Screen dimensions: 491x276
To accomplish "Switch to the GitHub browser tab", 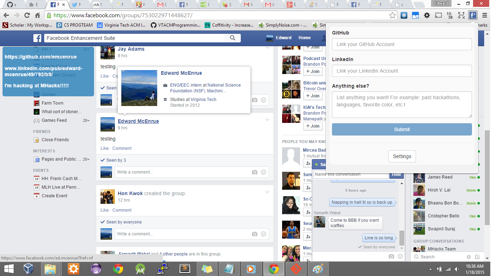I will click(x=14, y=5).
